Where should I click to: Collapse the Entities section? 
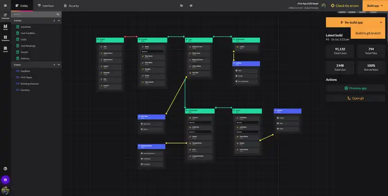coord(59,21)
